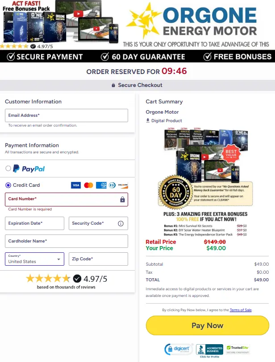The height and width of the screenshot is (362, 275).
Task: Click the Email Address input field
Action: pos(66,115)
